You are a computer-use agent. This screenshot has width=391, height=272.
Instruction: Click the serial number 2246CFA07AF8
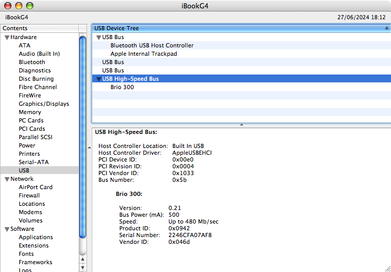click(x=190, y=235)
